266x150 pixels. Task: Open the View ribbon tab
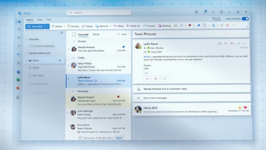(x=40, y=20)
